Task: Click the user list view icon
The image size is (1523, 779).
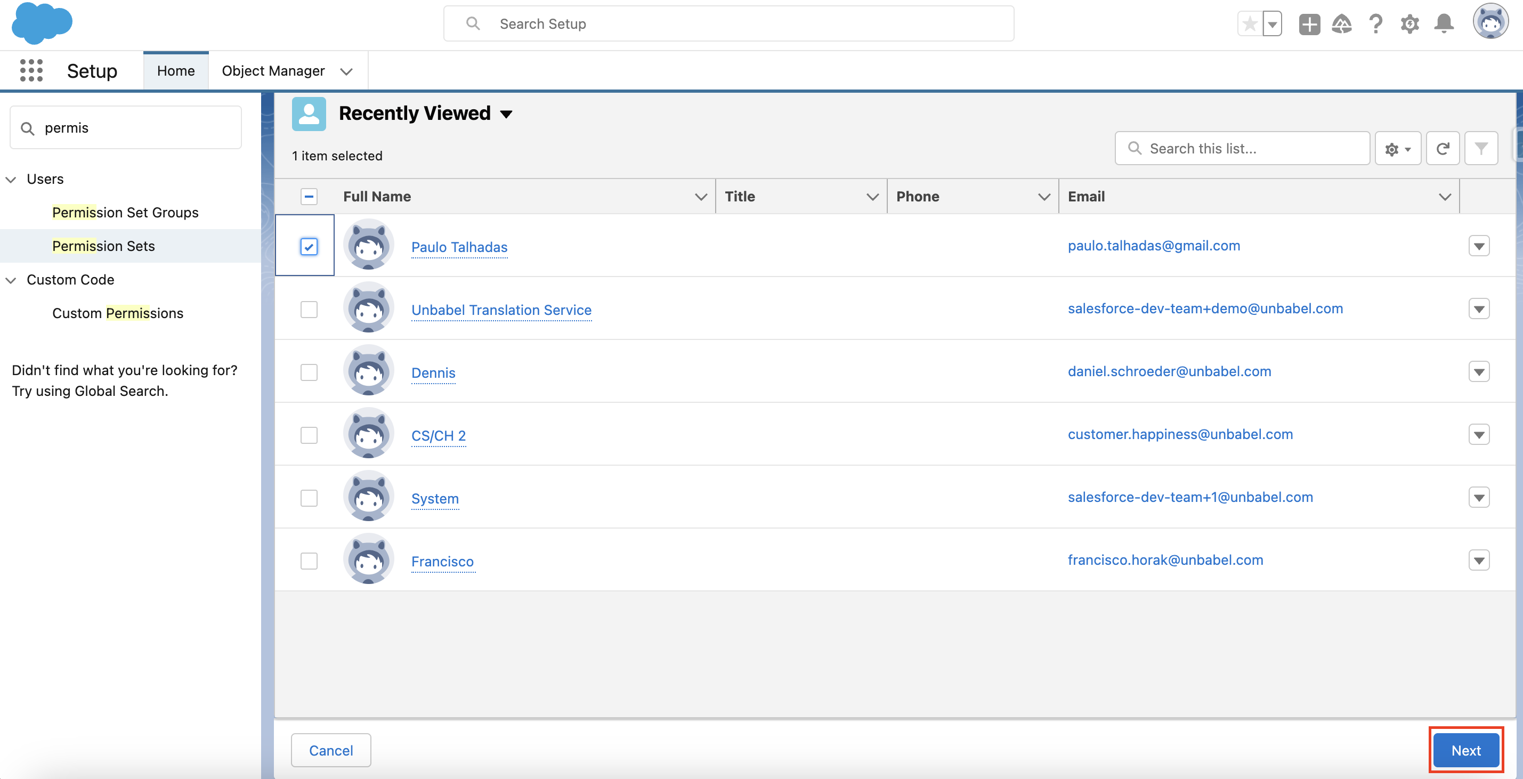Action: (x=309, y=113)
